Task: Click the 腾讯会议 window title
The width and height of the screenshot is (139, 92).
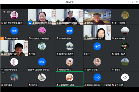Action: tap(70, 2)
